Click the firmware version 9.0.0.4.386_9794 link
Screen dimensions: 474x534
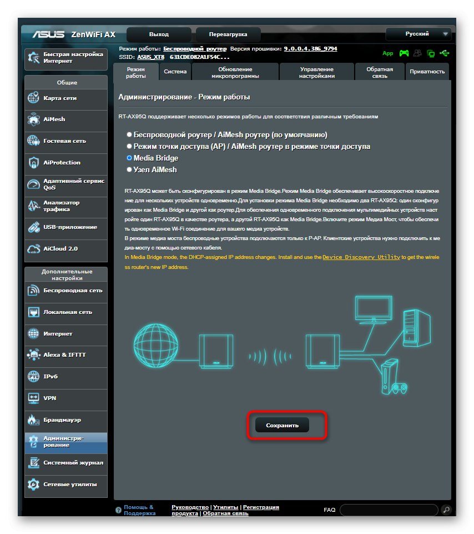(x=311, y=49)
